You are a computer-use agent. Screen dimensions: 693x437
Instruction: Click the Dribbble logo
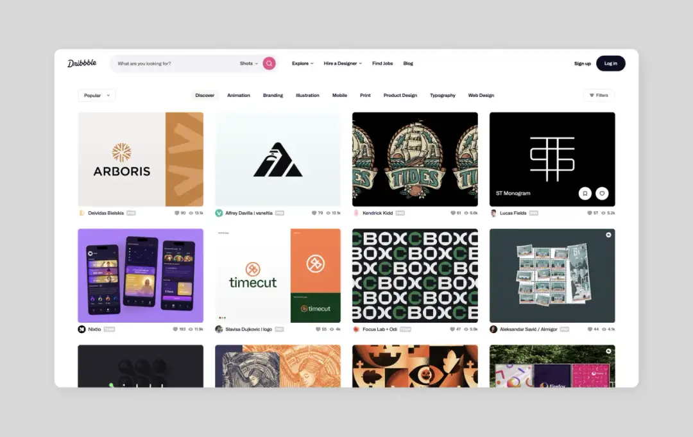pyautogui.click(x=81, y=63)
